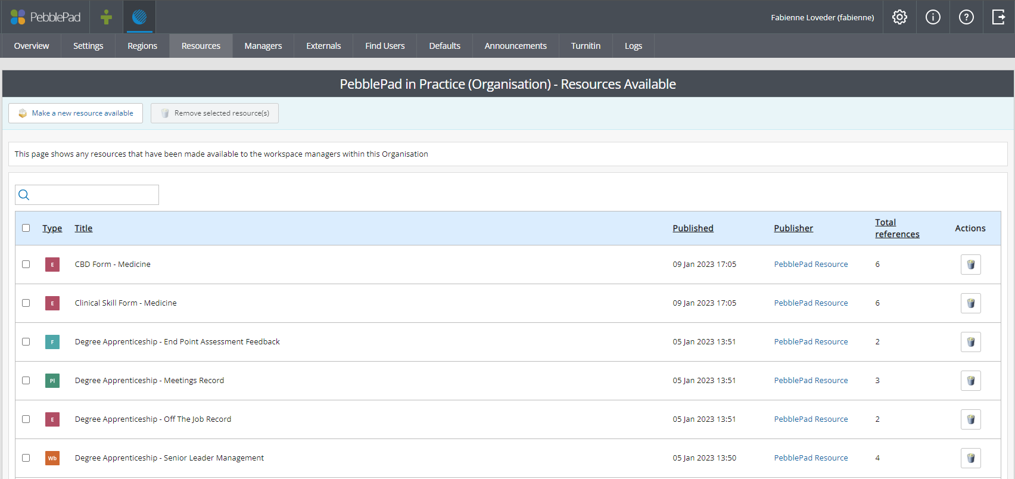Viewport: 1015px width, 479px height.
Task: Click the F type icon for End Point Assessment
Action: [x=52, y=342]
